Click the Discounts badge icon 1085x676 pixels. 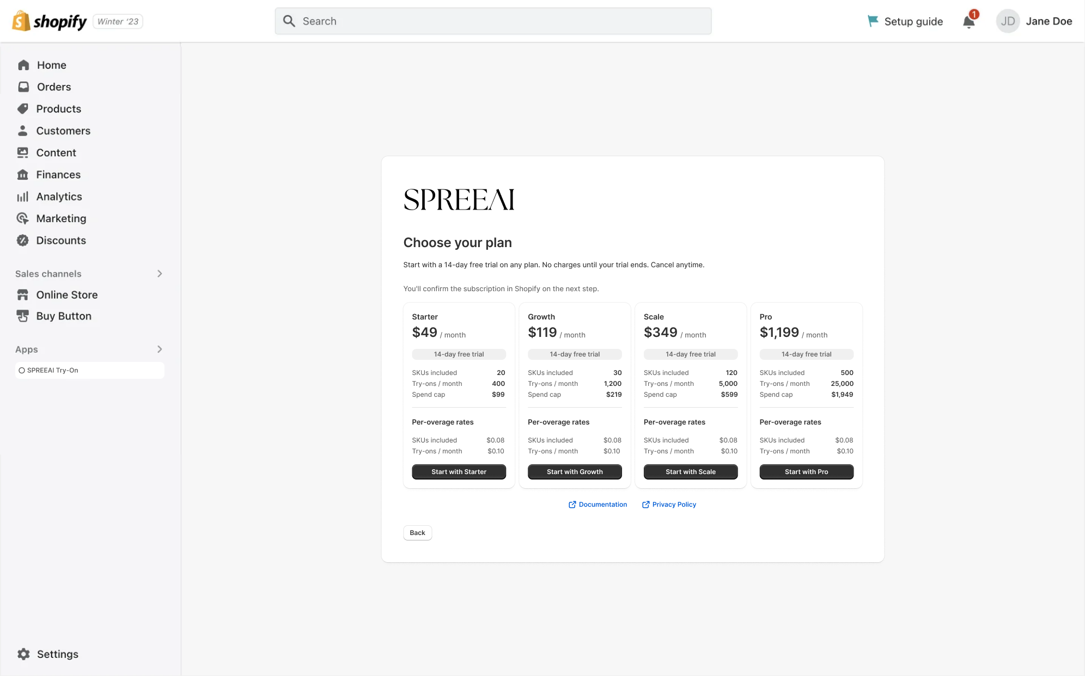(x=23, y=241)
